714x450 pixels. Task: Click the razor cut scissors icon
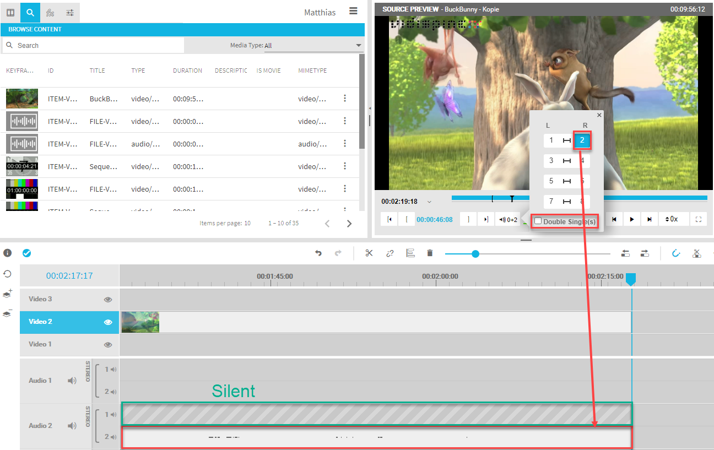click(369, 253)
